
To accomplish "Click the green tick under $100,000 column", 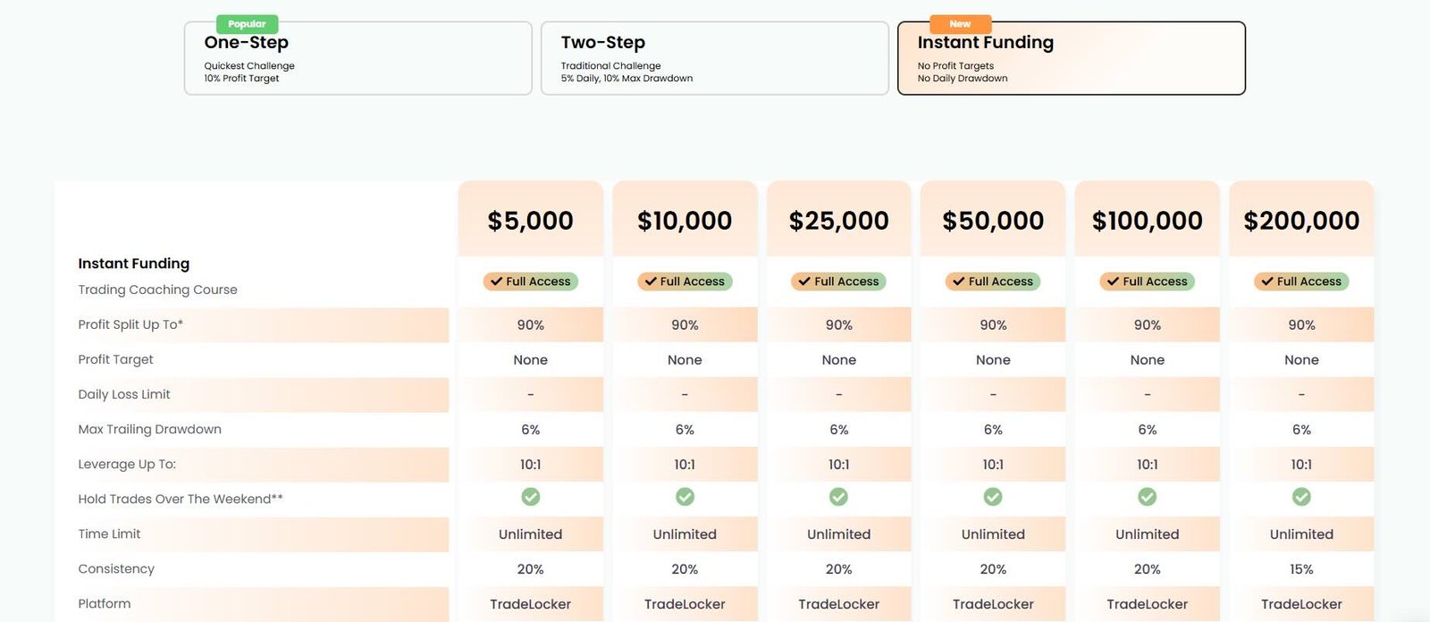I will [1147, 497].
